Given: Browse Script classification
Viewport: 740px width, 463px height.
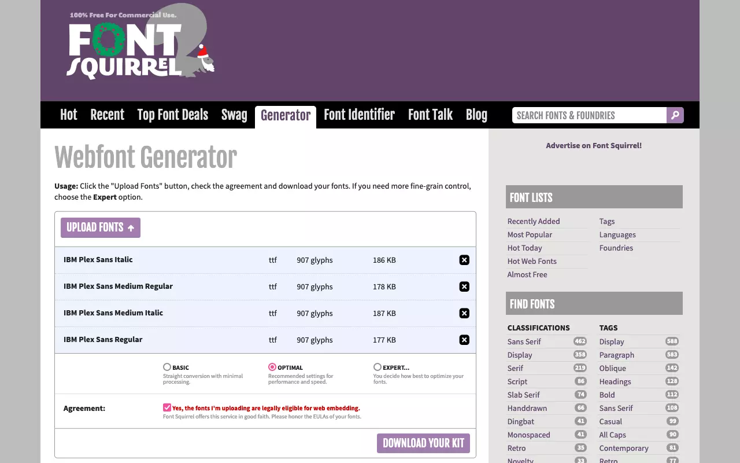Looking at the screenshot, I should 517,381.
